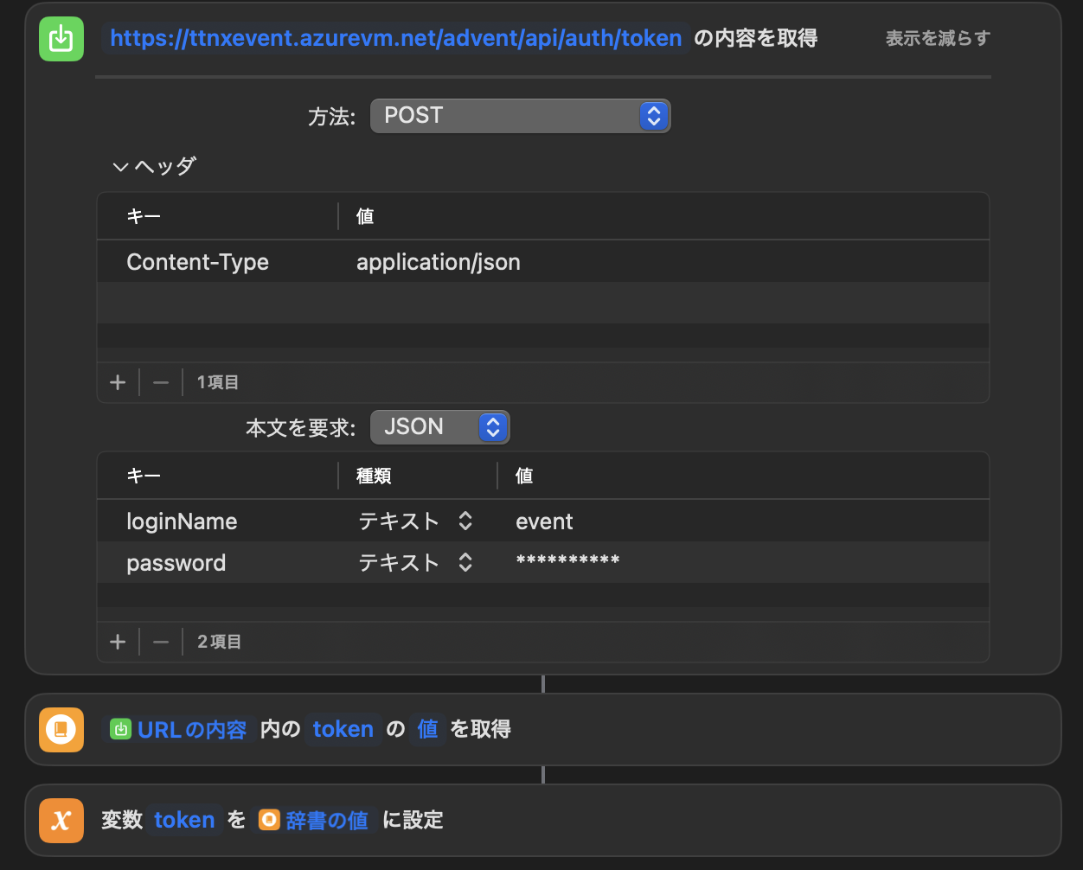Open the 本文を要求 JSON format dropdown
The image size is (1083, 870).
click(439, 426)
